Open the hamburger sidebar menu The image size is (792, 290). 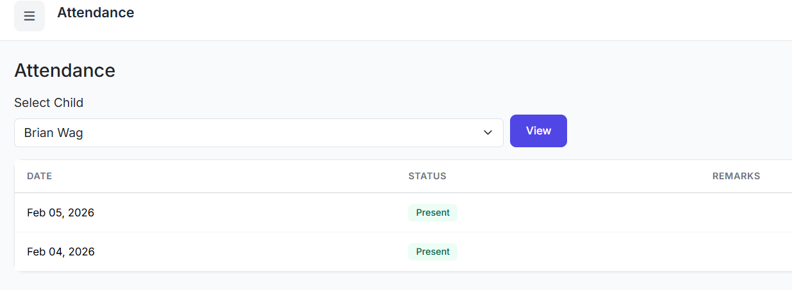[x=29, y=16]
